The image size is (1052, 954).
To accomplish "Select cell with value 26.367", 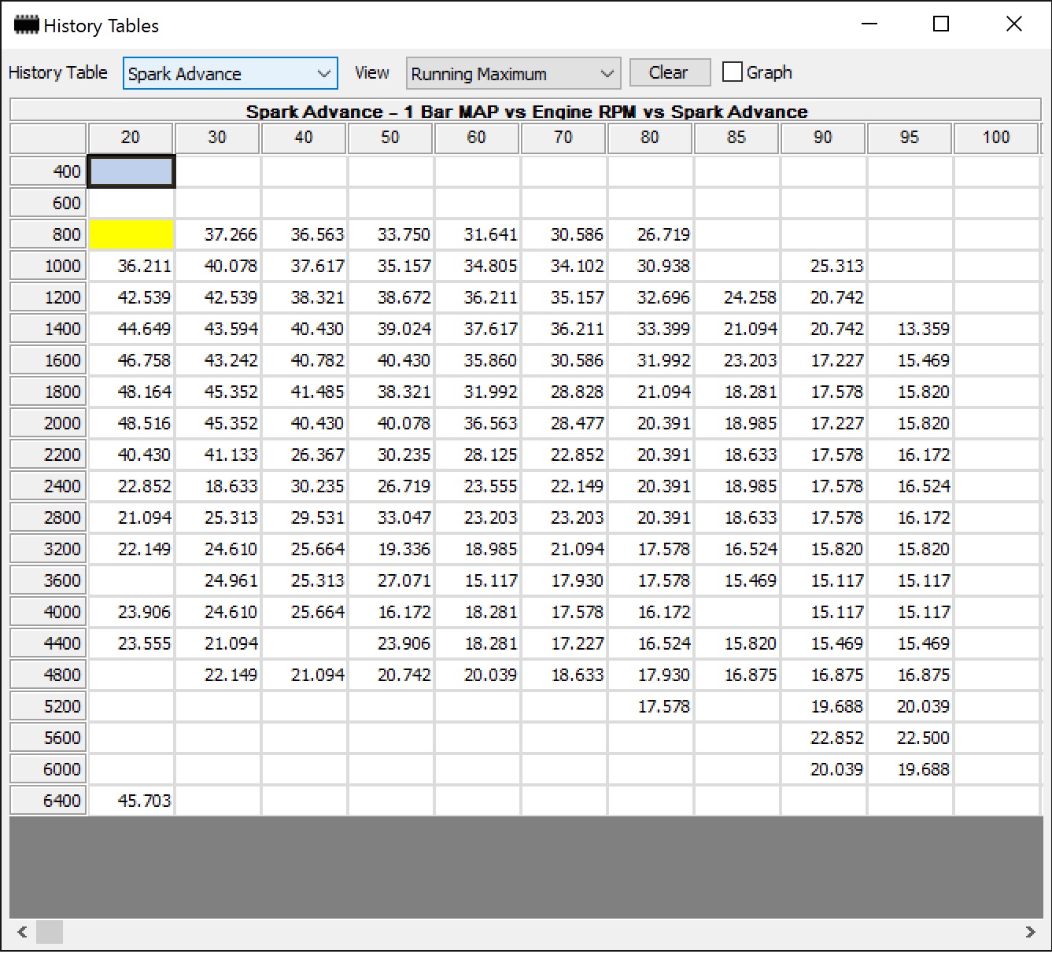I will (x=305, y=455).
